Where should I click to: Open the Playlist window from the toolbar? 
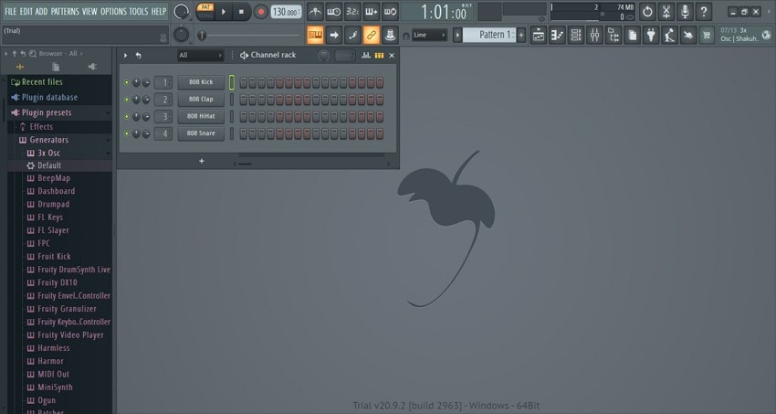pyautogui.click(x=539, y=35)
